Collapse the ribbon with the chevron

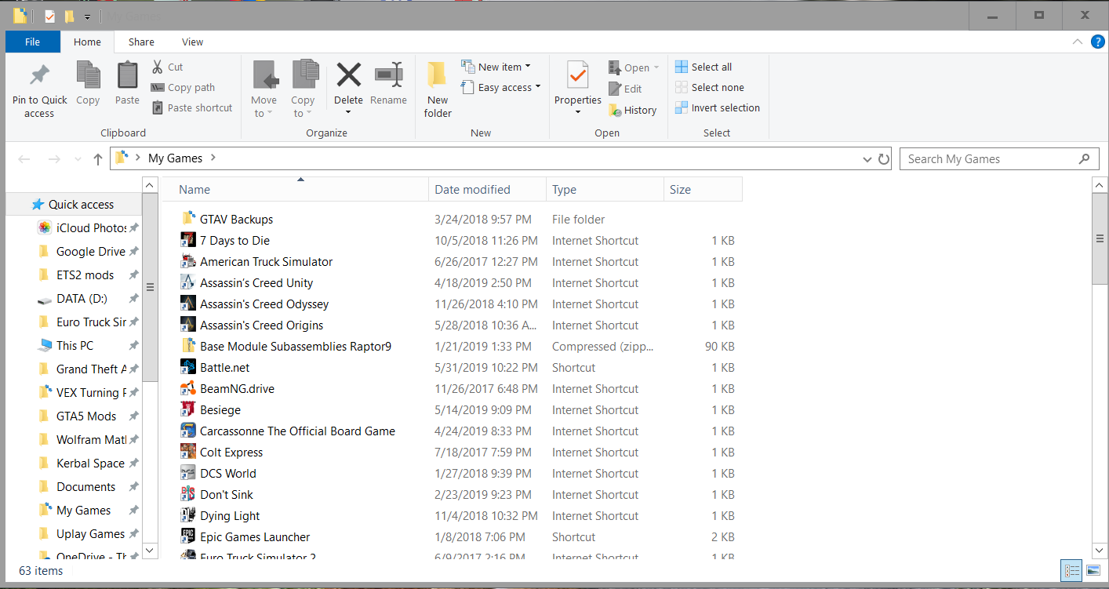pyautogui.click(x=1076, y=42)
